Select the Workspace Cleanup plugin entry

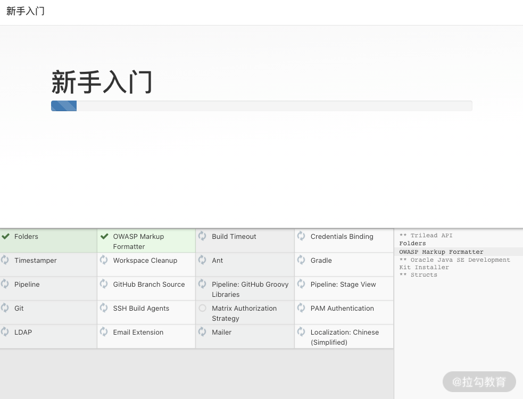[145, 261]
